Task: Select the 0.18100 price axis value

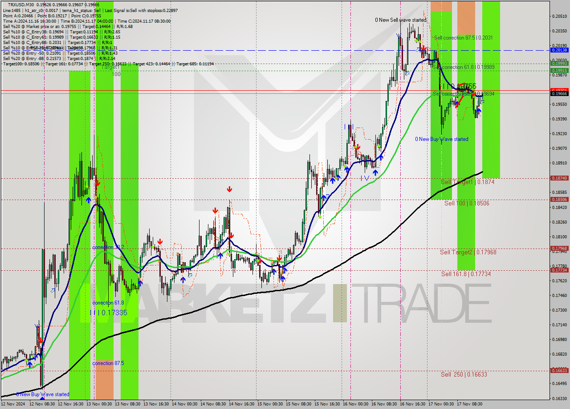Action: [x=559, y=237]
